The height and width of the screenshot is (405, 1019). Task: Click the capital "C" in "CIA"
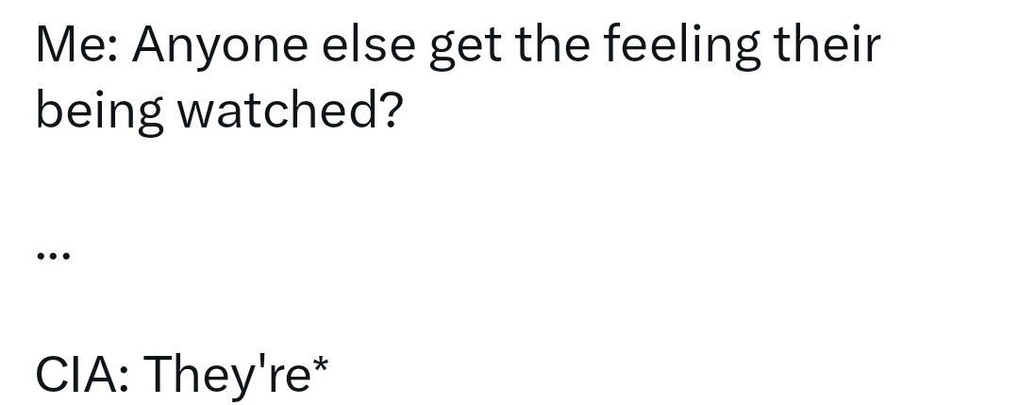click(x=52, y=374)
